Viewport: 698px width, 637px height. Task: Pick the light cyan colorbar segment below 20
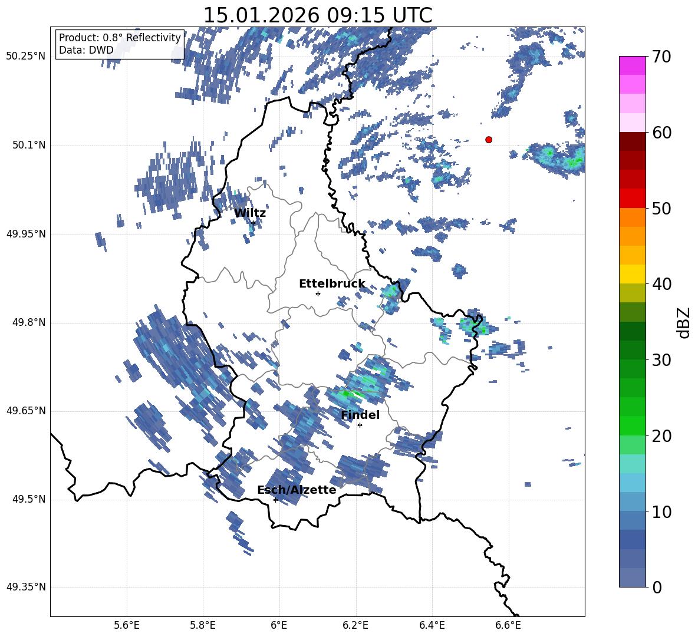632,464
